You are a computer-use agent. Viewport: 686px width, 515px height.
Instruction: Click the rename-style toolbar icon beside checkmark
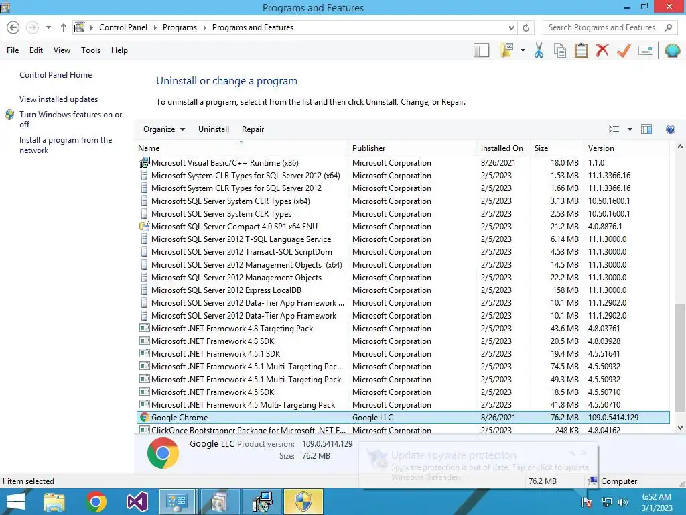click(646, 50)
